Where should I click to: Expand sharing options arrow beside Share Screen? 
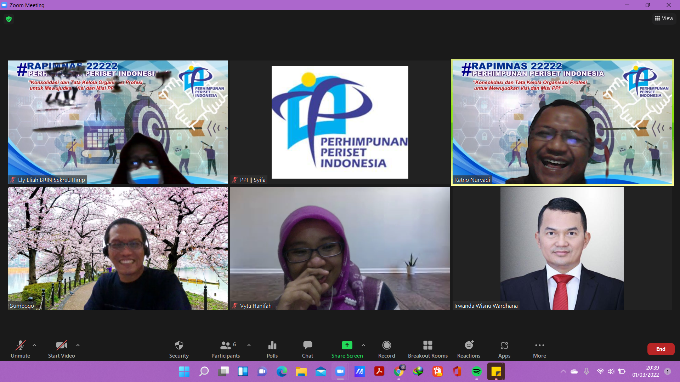[363, 345]
